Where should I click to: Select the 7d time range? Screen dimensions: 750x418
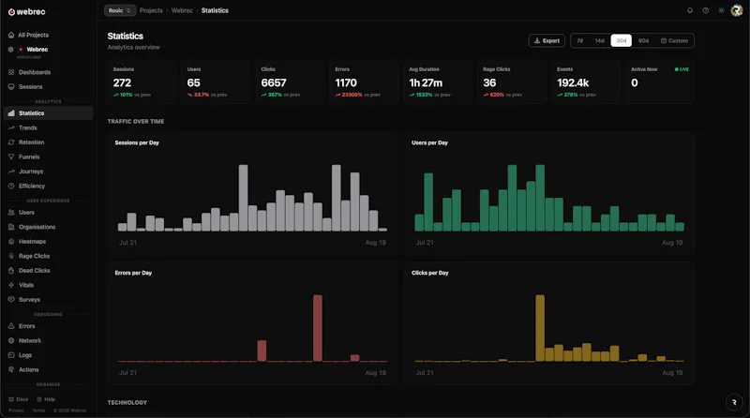pos(579,40)
